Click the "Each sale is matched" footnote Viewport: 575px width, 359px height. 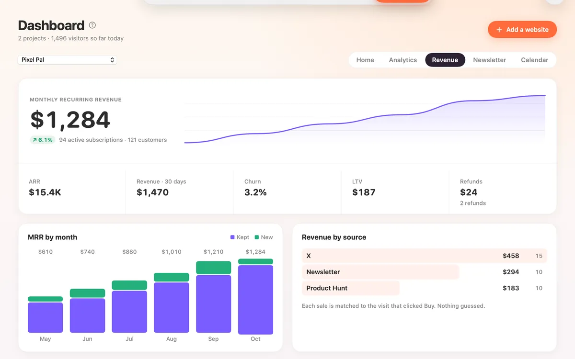point(393,306)
